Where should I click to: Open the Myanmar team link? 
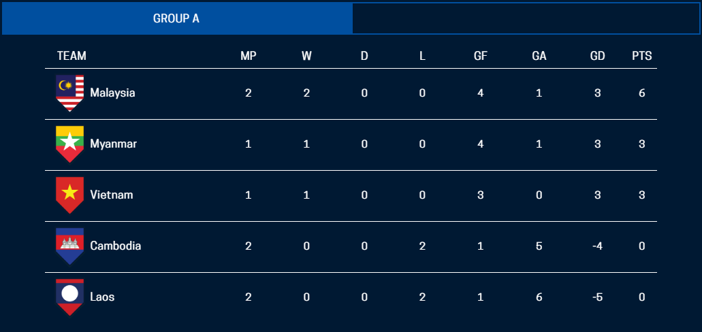[x=113, y=144]
